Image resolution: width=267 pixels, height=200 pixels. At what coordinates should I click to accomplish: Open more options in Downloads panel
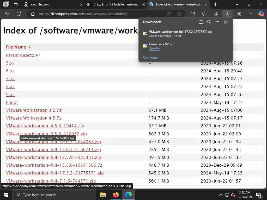point(217,22)
